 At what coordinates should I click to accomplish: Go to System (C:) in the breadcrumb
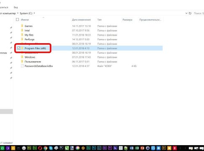(x=26, y=13)
